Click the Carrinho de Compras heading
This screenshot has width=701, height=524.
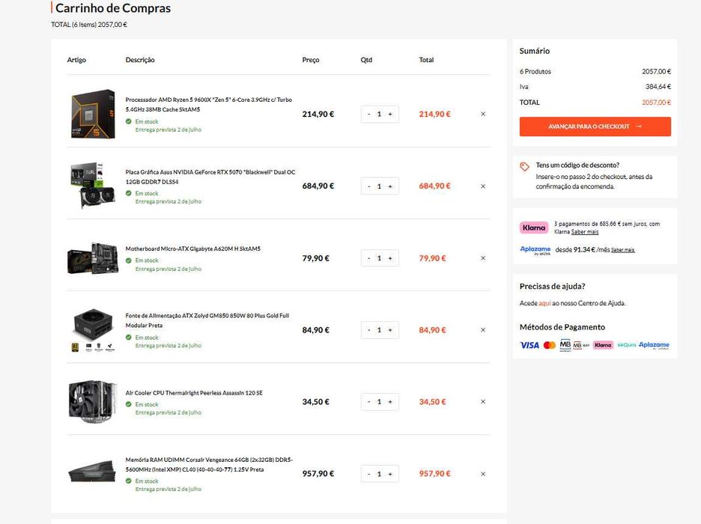click(x=113, y=8)
